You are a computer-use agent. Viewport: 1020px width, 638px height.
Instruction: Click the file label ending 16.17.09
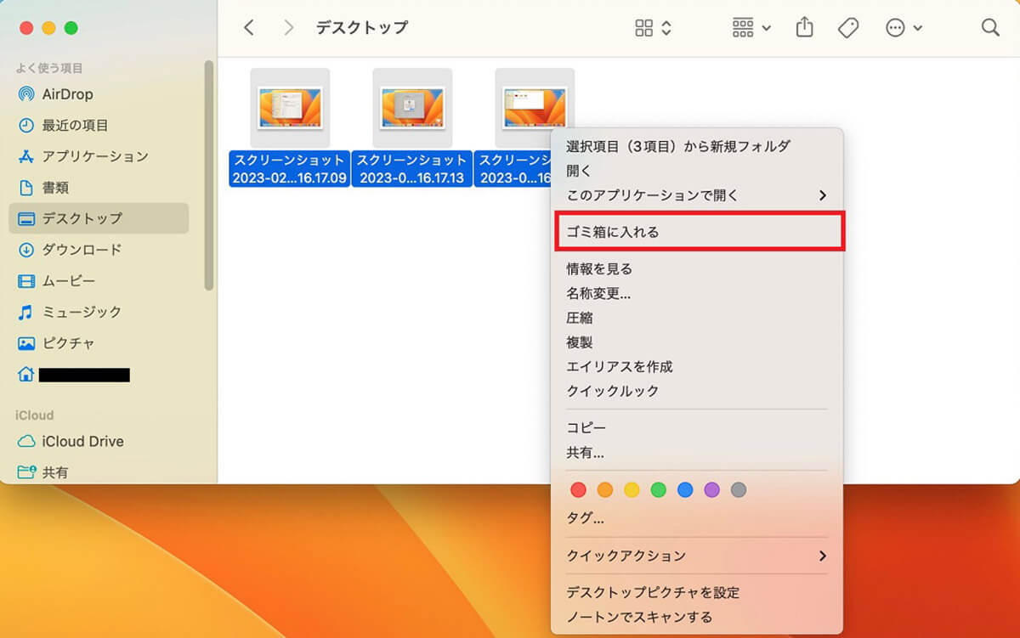point(290,168)
